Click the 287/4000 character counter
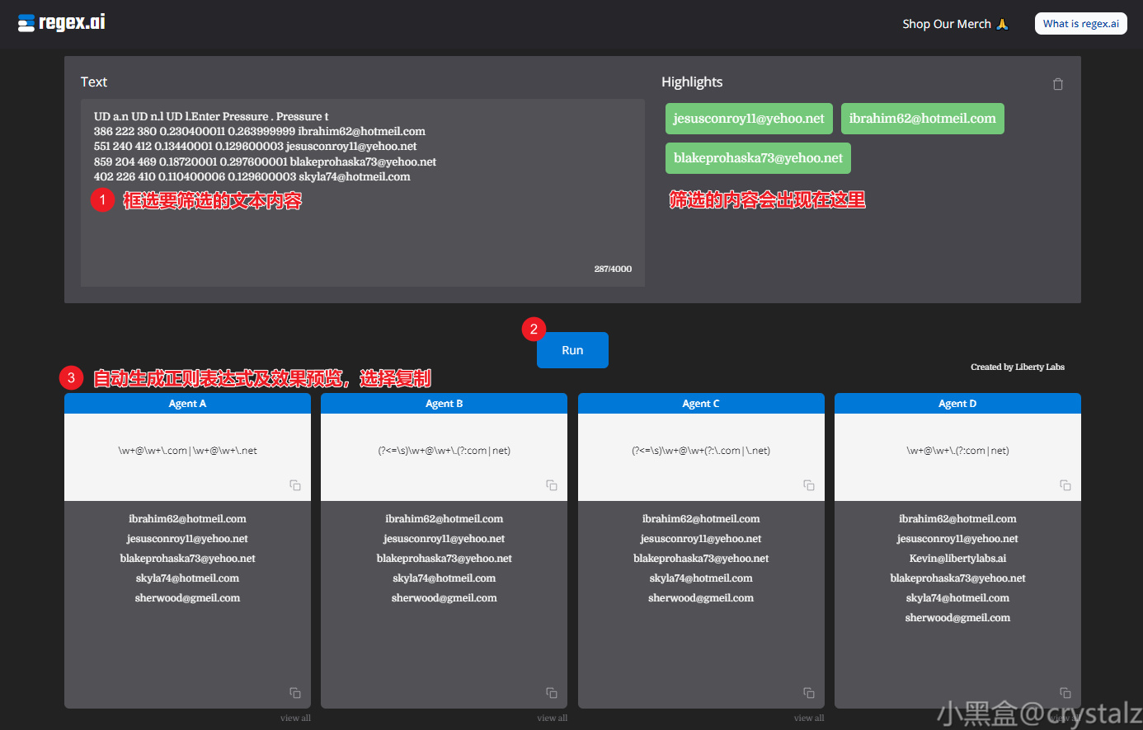The width and height of the screenshot is (1143, 730). coord(613,269)
